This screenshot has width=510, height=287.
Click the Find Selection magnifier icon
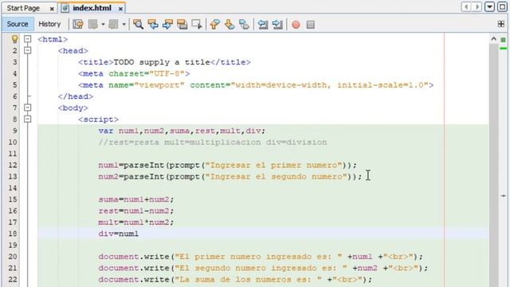pyautogui.click(x=138, y=25)
